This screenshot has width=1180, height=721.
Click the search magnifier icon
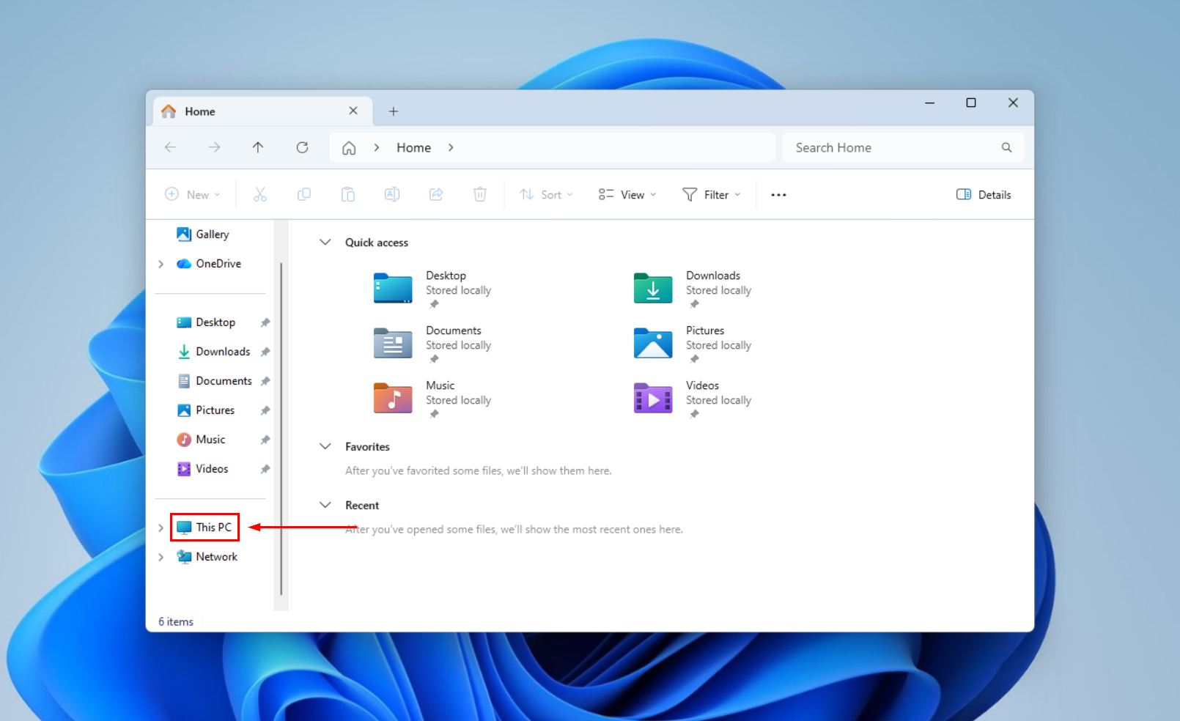1006,147
